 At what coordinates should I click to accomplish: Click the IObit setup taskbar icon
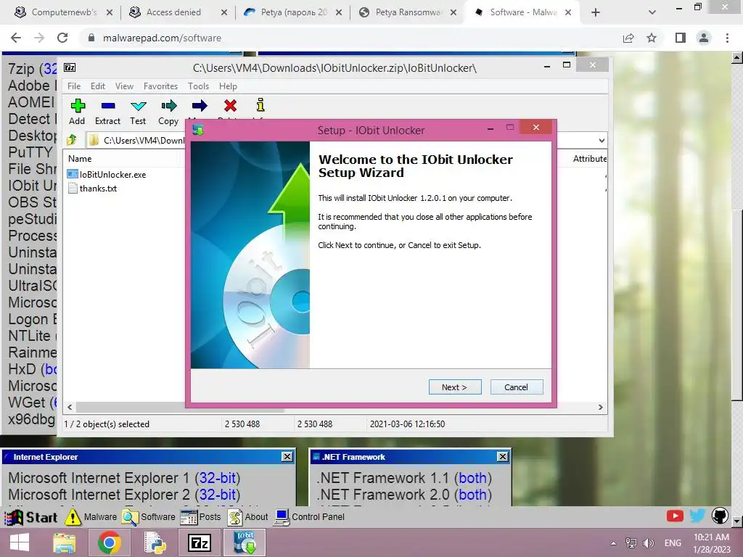pyautogui.click(x=245, y=542)
